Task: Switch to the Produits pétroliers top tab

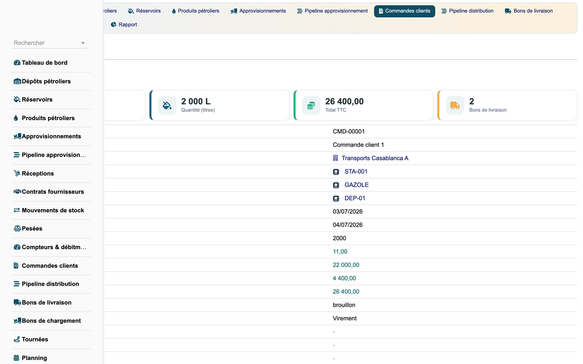Action: 195,11
